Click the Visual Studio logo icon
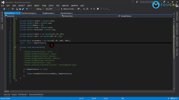 [3, 2]
